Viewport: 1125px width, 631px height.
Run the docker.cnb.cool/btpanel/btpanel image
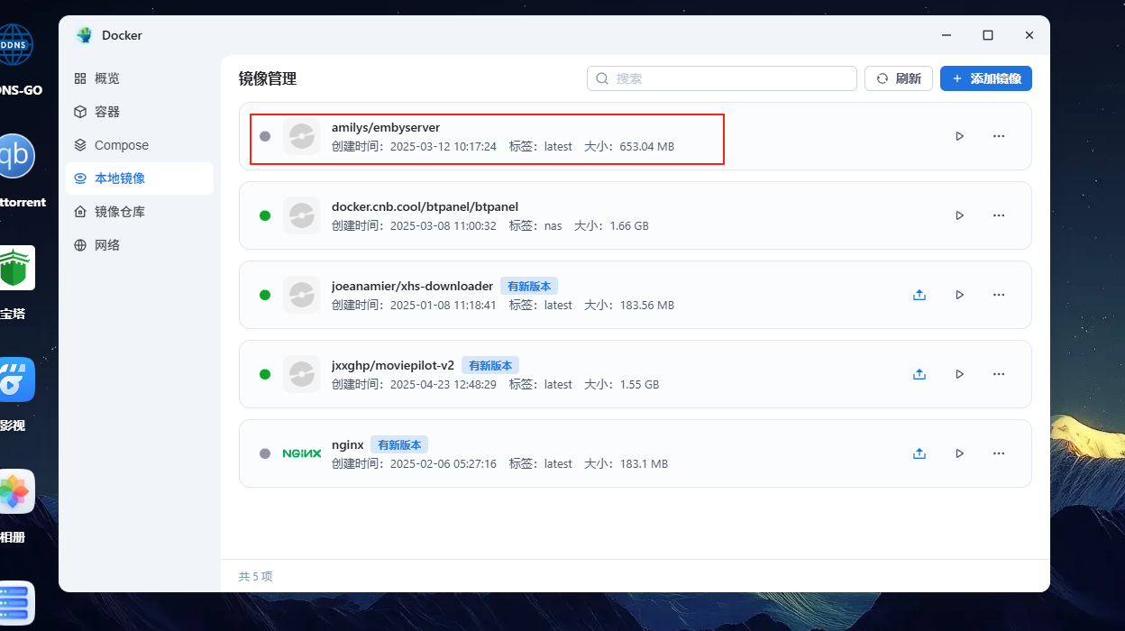tap(959, 215)
